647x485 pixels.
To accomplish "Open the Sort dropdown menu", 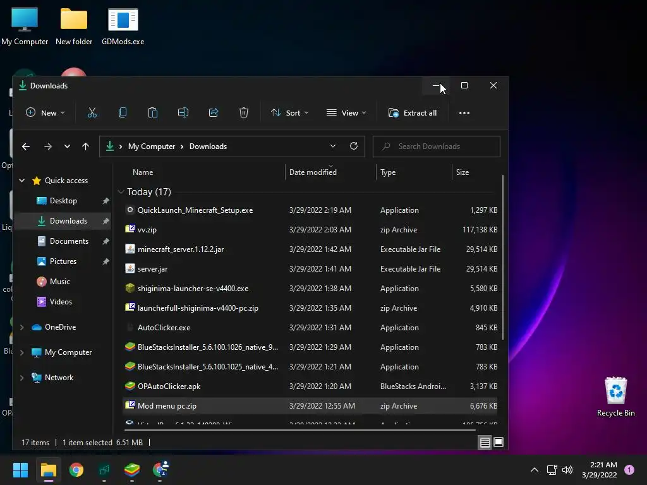I will [289, 112].
